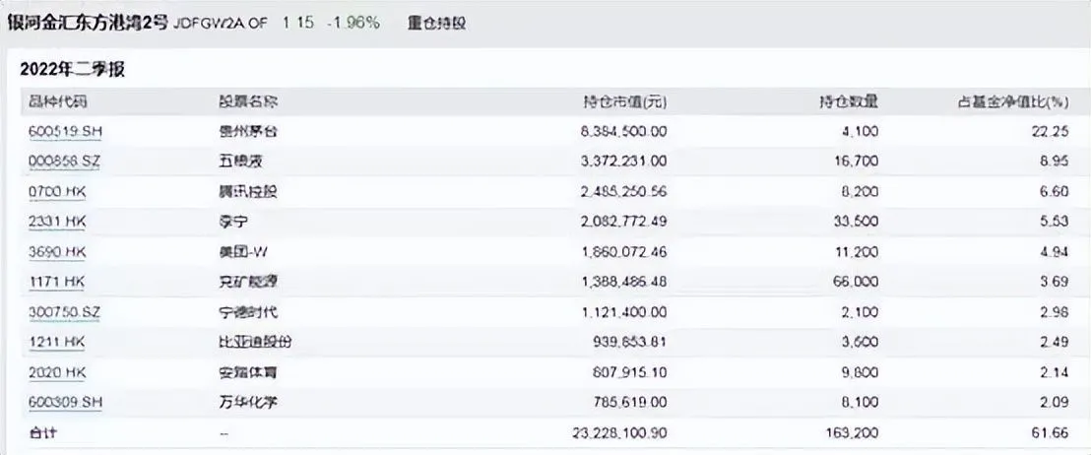Open stock code link 0700.HK

[x=57, y=192]
